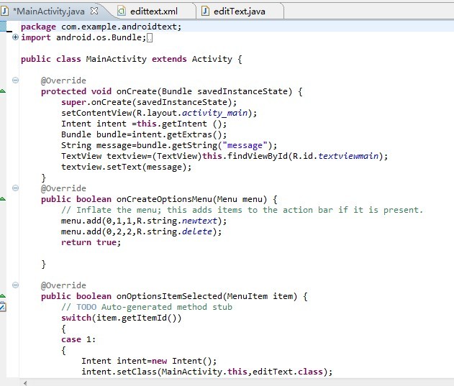Click editText.class in setClass line
Image resolution: width=454 pixels, height=386 pixels.
tap(288, 372)
